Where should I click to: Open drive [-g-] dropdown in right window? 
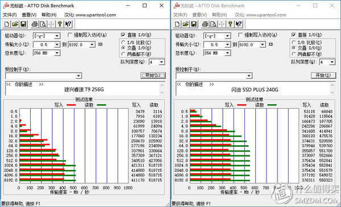[227, 36]
